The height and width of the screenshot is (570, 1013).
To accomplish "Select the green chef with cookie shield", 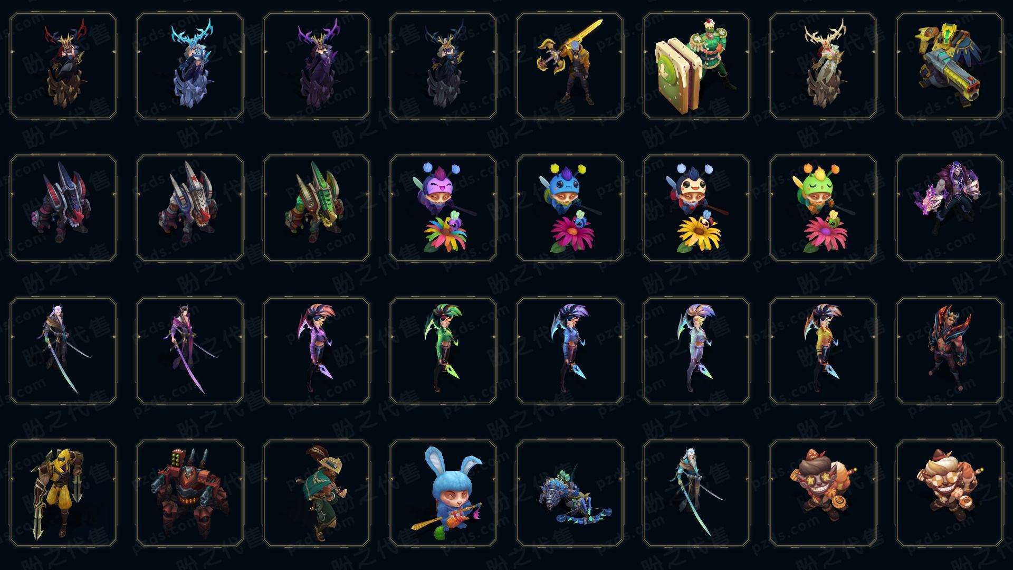I will click(x=696, y=65).
